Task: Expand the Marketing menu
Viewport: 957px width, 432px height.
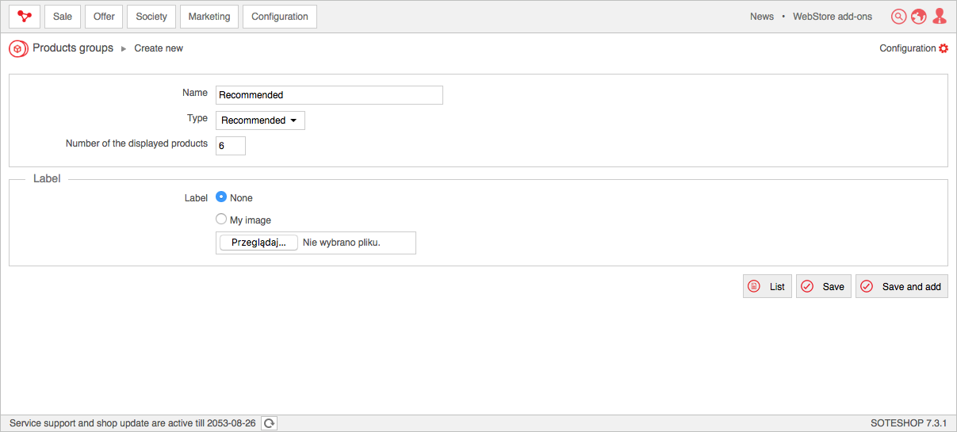Action: [x=209, y=17]
